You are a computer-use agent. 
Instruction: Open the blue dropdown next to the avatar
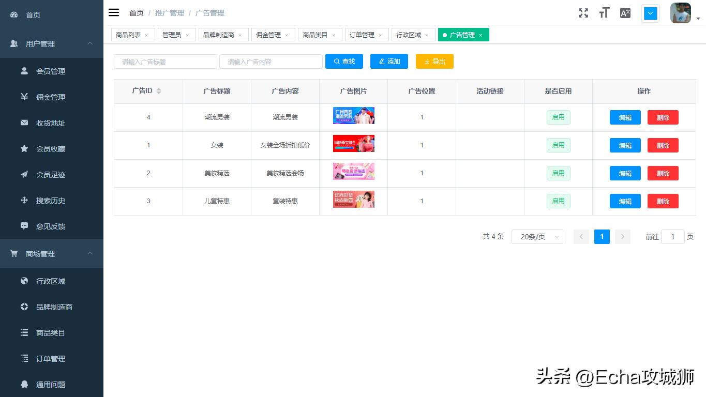650,13
